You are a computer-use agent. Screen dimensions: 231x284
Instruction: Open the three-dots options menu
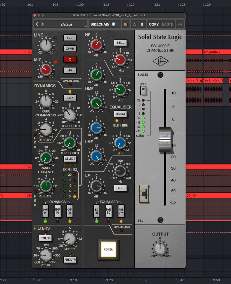[180, 24]
